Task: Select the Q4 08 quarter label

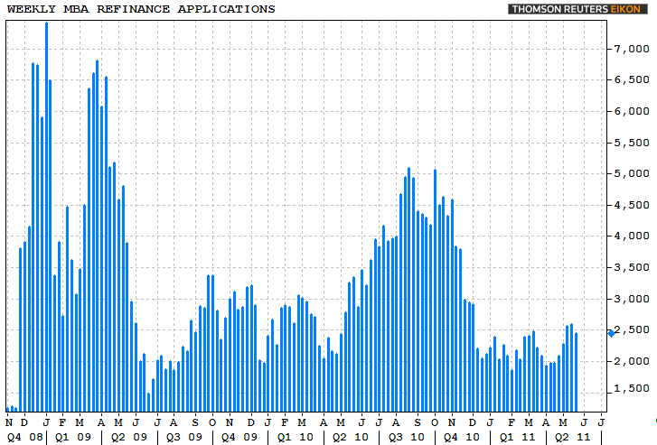Action: point(23,438)
